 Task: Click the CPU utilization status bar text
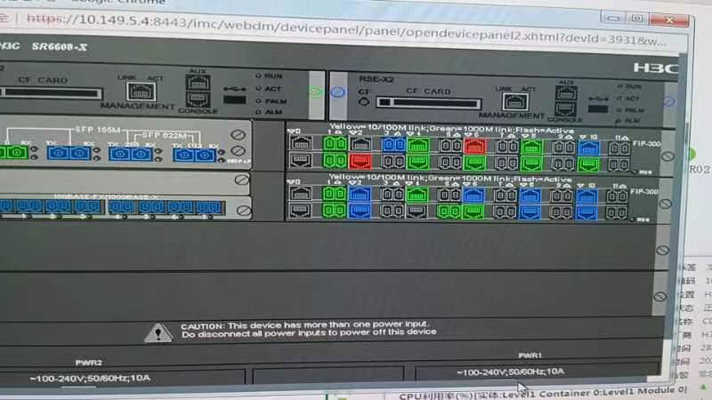coord(543,393)
